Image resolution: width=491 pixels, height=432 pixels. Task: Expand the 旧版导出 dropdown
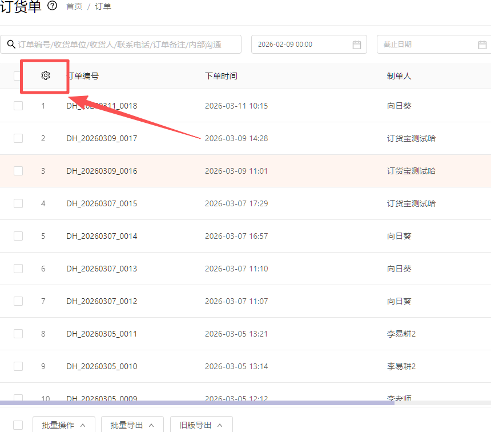[x=202, y=425]
